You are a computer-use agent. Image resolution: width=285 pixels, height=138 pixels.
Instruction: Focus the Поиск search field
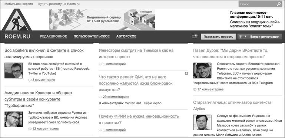[257, 4]
